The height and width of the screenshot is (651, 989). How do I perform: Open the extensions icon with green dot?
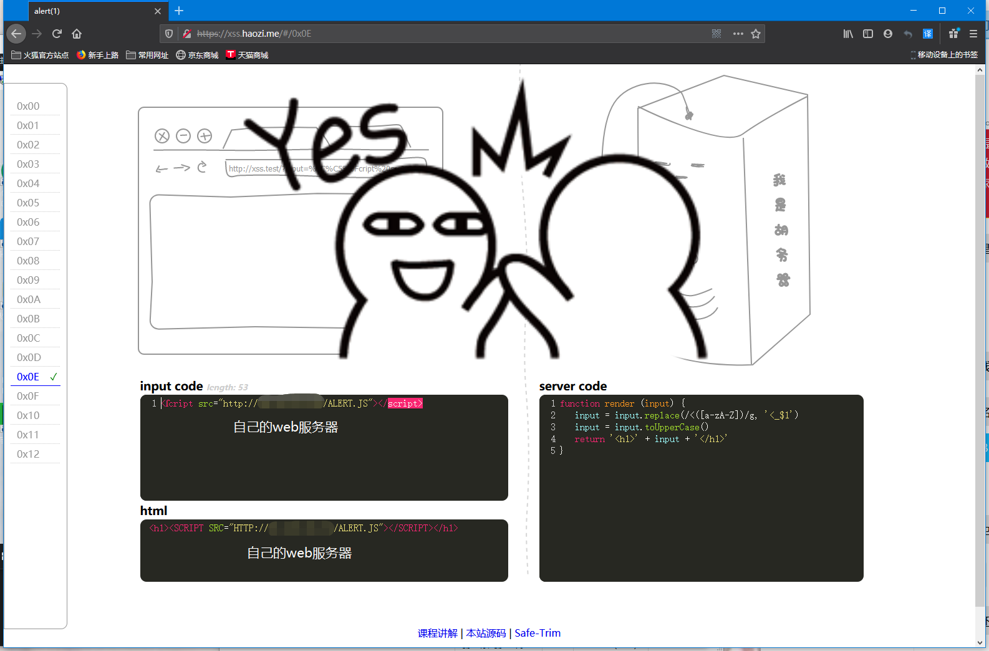[x=954, y=34]
